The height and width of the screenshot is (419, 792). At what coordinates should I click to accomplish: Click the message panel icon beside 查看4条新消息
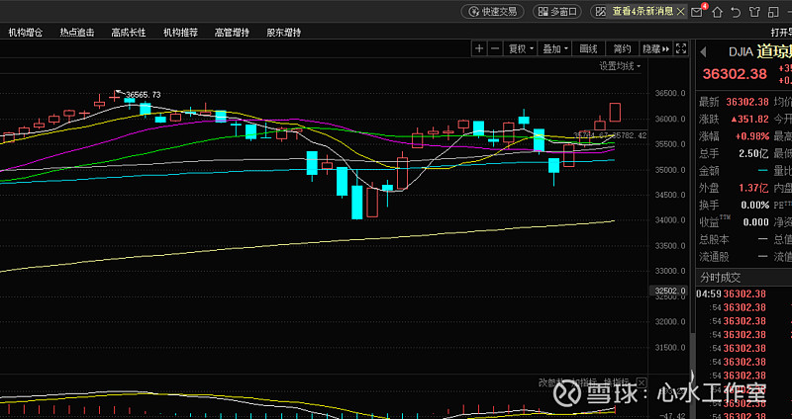[601, 12]
